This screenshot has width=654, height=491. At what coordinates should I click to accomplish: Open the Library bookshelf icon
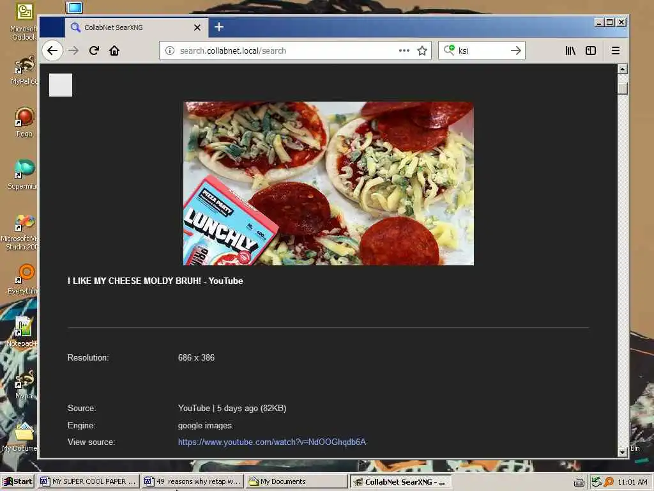click(570, 51)
